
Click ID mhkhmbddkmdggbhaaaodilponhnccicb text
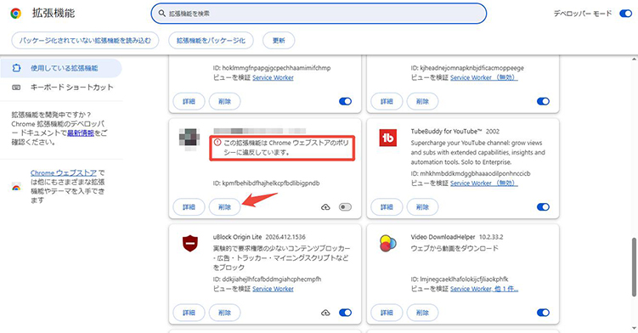[x=471, y=173]
